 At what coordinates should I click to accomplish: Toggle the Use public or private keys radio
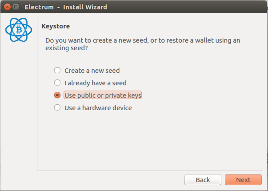(57, 95)
